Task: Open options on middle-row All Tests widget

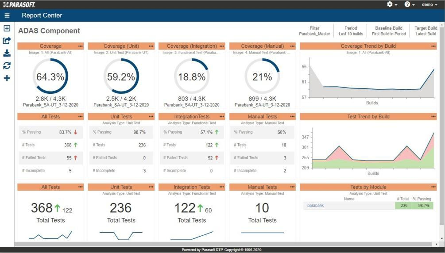Action: tap(81, 117)
